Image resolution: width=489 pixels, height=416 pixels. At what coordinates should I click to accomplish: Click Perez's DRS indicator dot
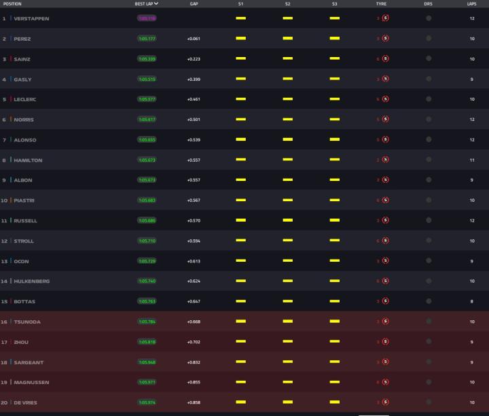click(429, 39)
